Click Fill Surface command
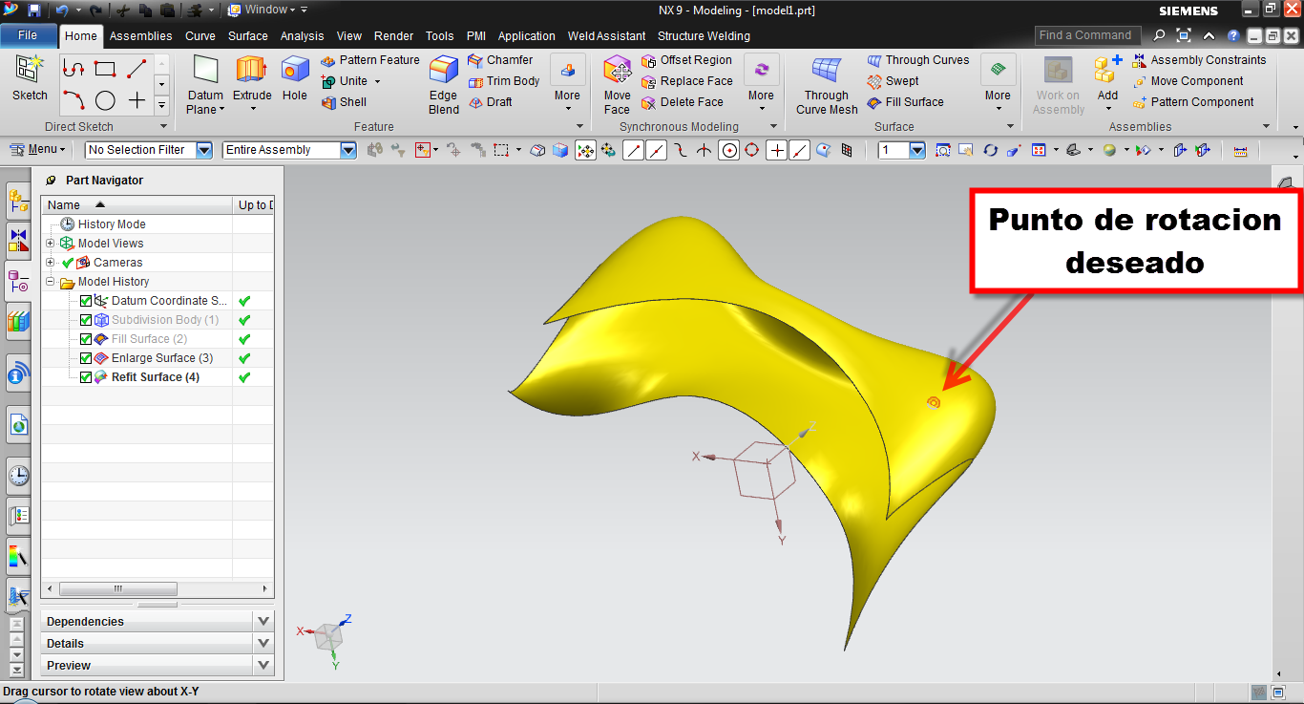Screen dimensions: 1304x704 (905, 102)
